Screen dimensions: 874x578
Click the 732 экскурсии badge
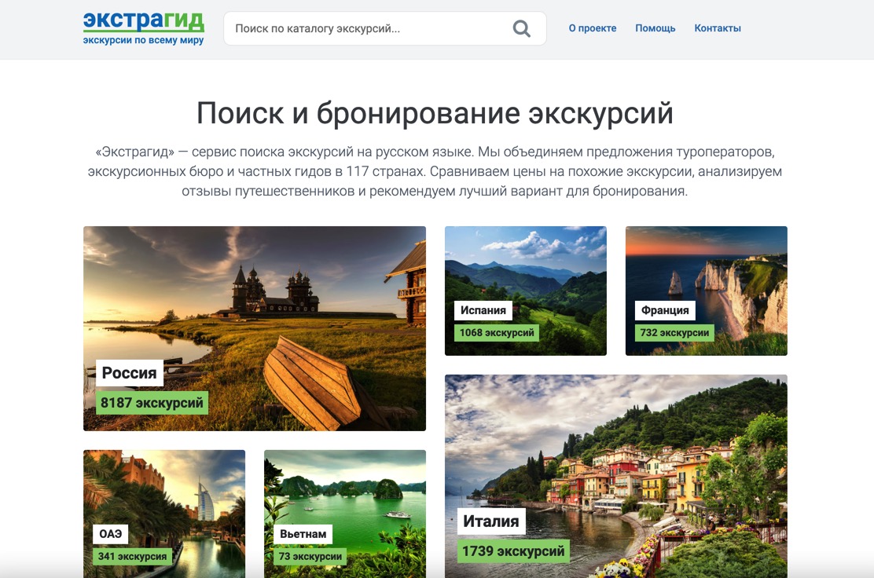click(674, 332)
